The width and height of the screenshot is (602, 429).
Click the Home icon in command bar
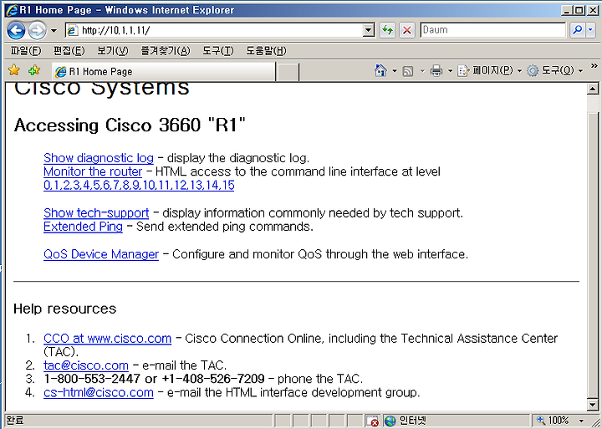[380, 71]
